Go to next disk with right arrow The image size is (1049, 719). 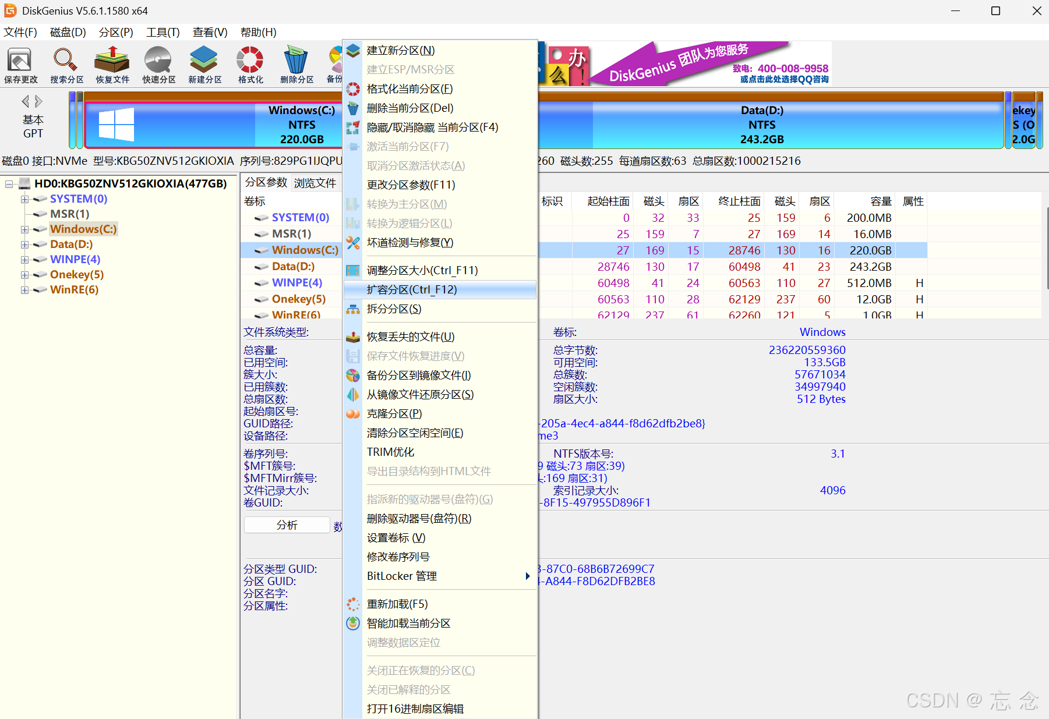click(x=38, y=101)
